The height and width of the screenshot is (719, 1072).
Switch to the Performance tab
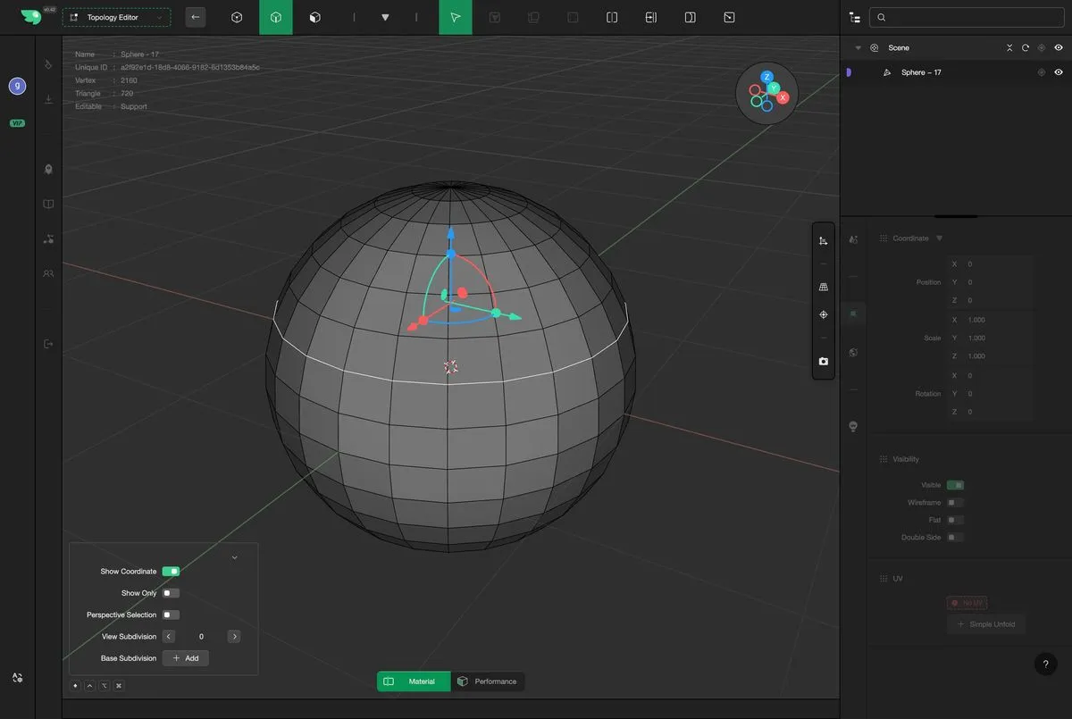tap(488, 681)
